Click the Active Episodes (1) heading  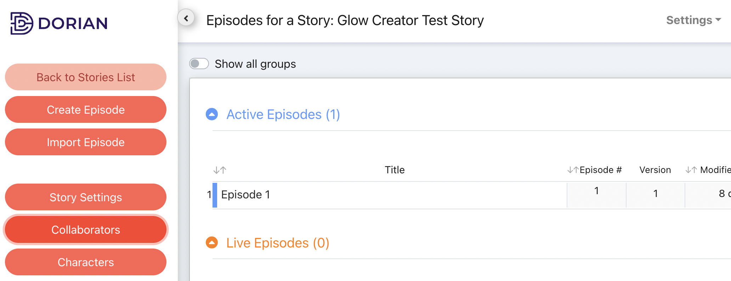click(283, 114)
